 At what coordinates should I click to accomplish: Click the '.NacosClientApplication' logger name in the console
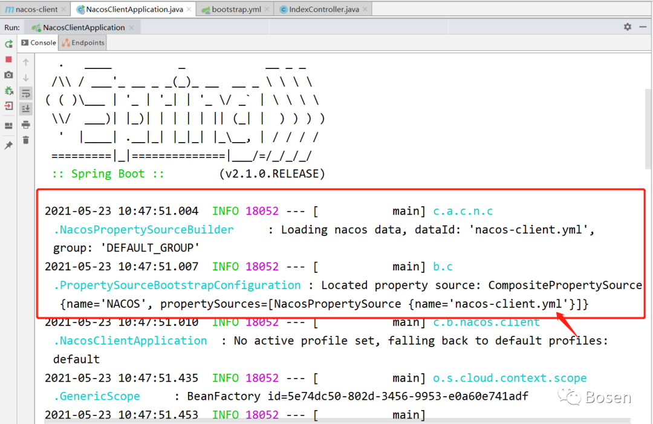click(130, 341)
